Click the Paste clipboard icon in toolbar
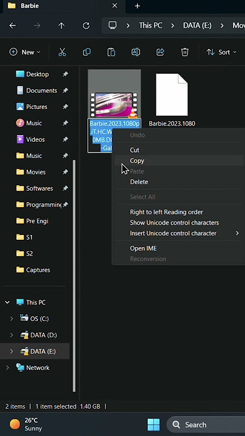Viewport: 245px width, 436px height. point(111,52)
